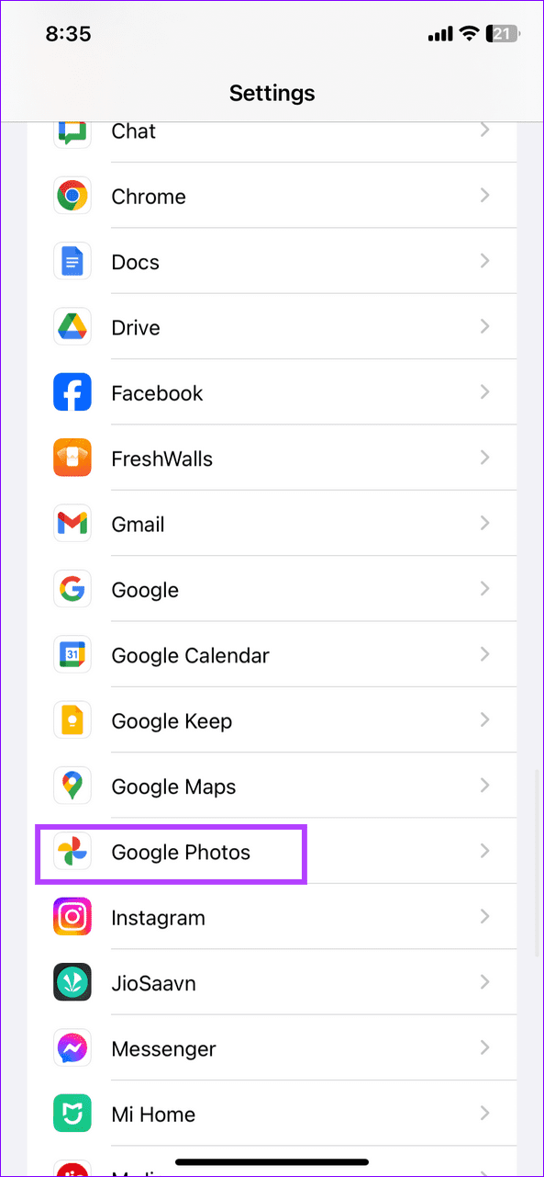Tap the battery level indicator
The height and width of the screenshot is (1177, 544).
click(504, 33)
